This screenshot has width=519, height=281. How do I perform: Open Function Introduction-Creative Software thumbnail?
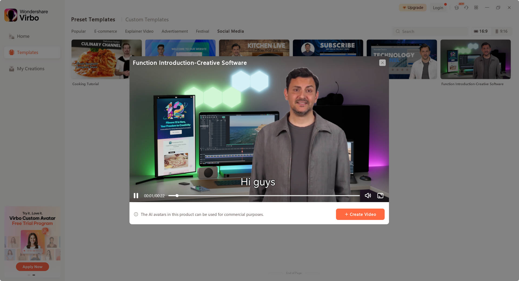coord(475,59)
